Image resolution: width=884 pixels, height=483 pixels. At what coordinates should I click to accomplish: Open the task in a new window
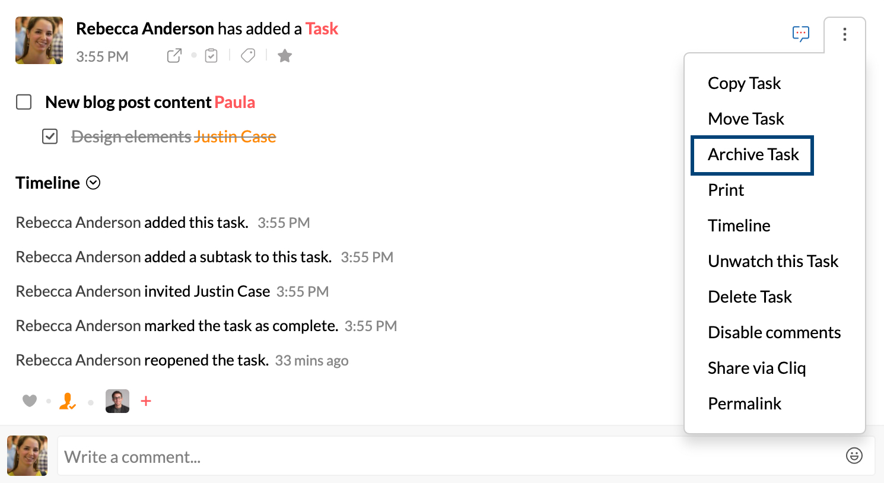tap(174, 55)
